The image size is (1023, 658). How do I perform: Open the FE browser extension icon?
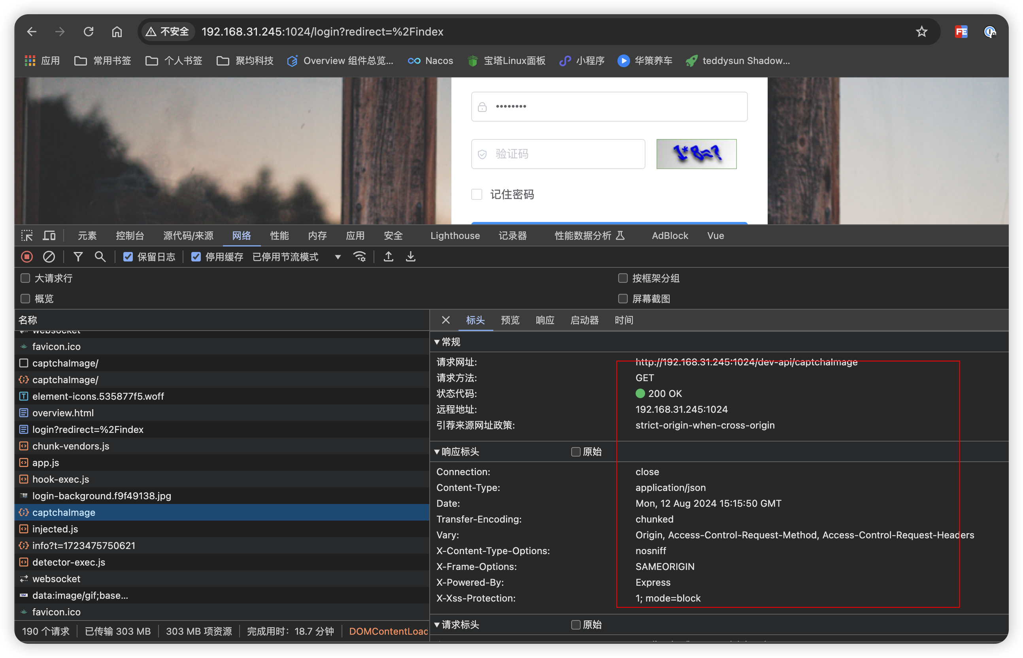961,32
